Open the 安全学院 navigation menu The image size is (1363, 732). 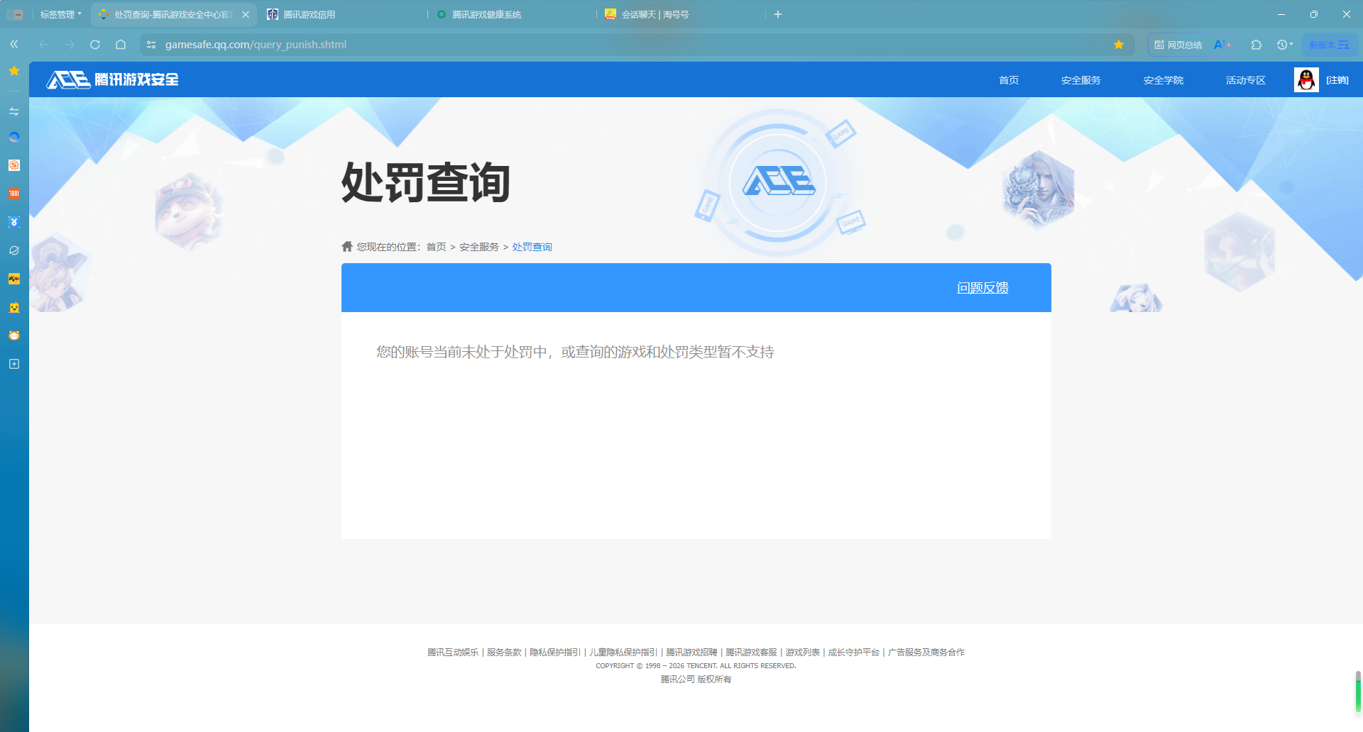(1164, 80)
